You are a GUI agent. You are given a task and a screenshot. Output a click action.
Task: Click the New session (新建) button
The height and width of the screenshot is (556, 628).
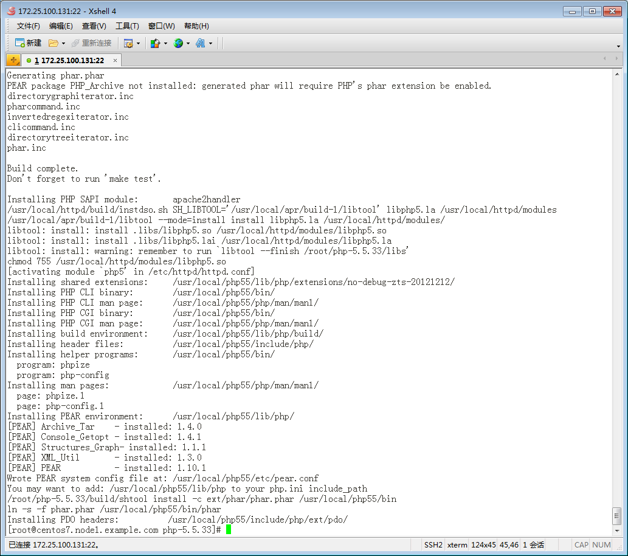[29, 43]
